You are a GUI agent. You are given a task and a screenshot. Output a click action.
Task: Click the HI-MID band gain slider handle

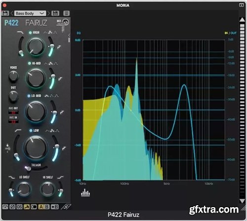pos(53,76)
